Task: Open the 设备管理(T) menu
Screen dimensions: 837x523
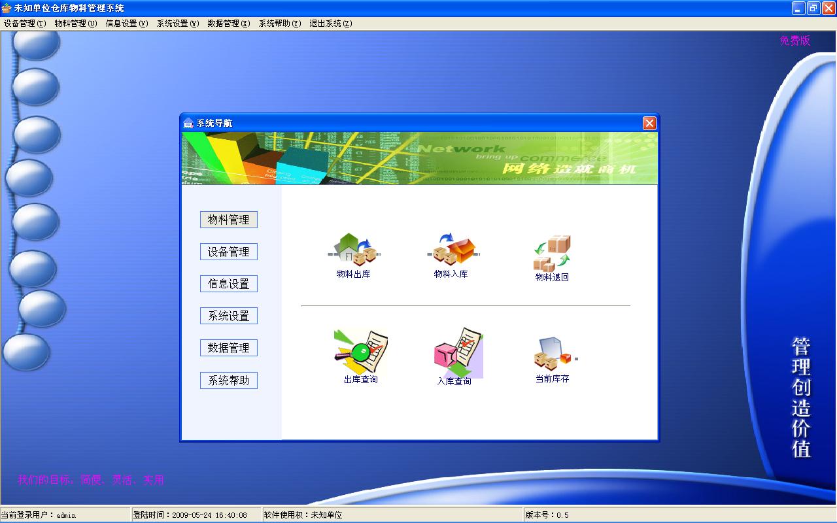Action: [x=25, y=24]
